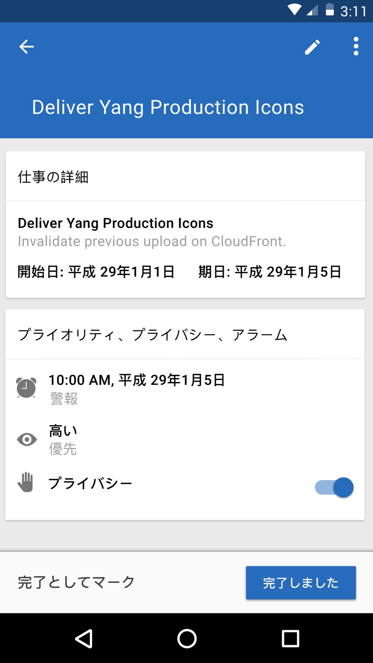Tap the blue header title text
Viewport: 373px width, 663px height.
(168, 107)
